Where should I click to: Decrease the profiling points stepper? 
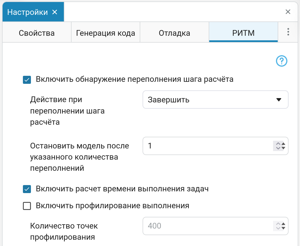283,228
